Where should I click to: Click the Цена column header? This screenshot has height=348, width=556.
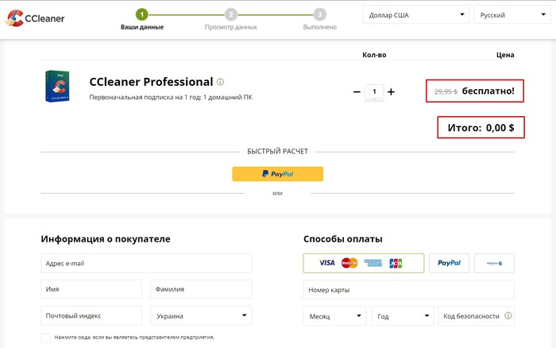point(505,55)
